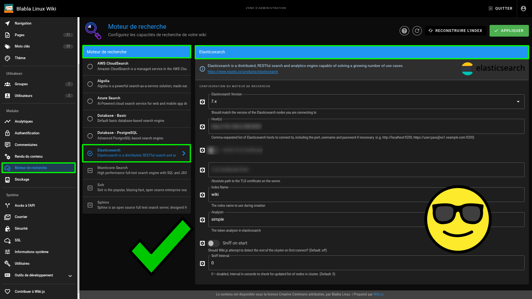Click gear icon beside Host(s) field

tap(202, 127)
